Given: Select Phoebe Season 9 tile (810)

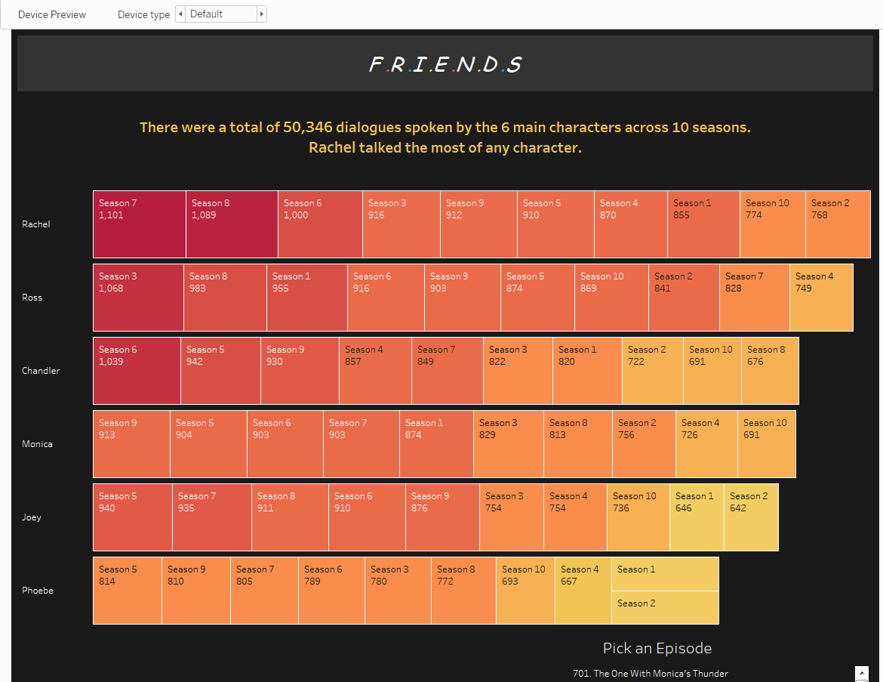Looking at the screenshot, I should tap(196, 591).
